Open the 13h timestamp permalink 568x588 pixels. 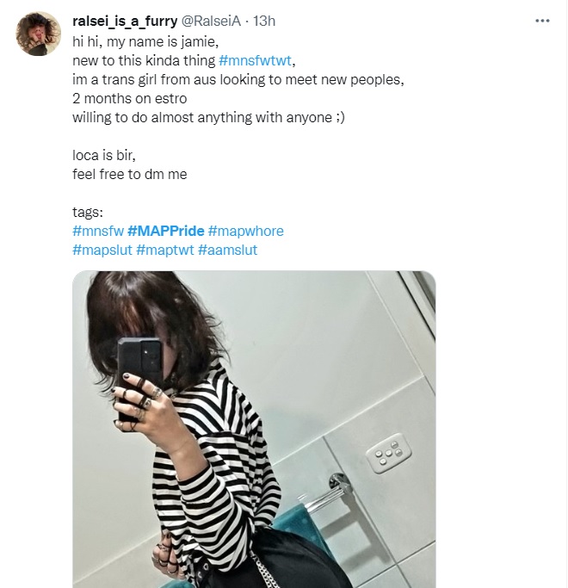pyautogui.click(x=264, y=21)
